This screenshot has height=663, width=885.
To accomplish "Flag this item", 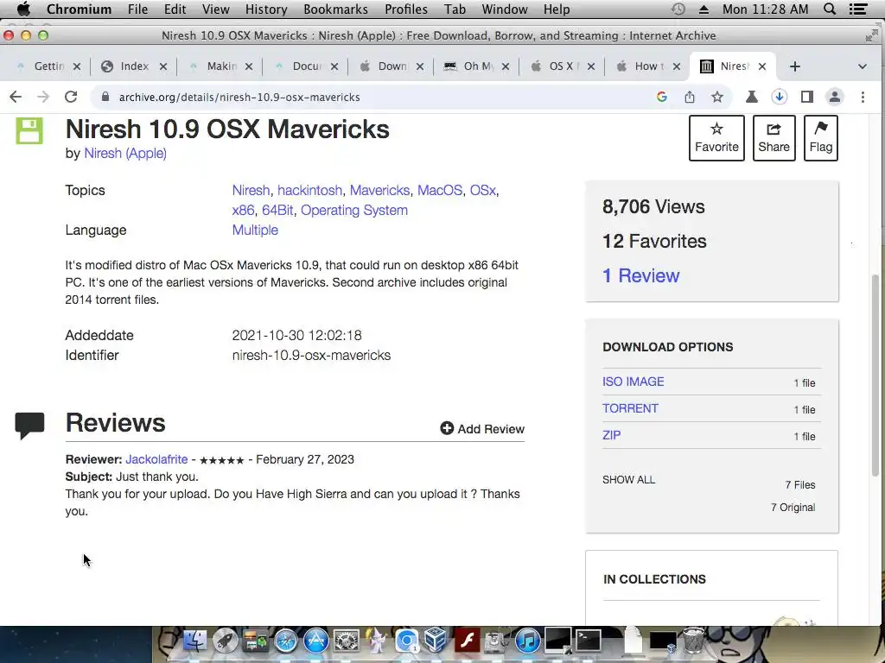I will (821, 138).
